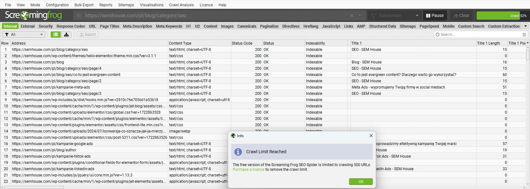Show more tabs via overflow arrow
The width and height of the screenshot is (530, 189).
[525, 26]
